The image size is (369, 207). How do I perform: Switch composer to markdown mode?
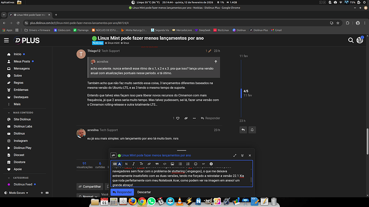tap(115, 164)
